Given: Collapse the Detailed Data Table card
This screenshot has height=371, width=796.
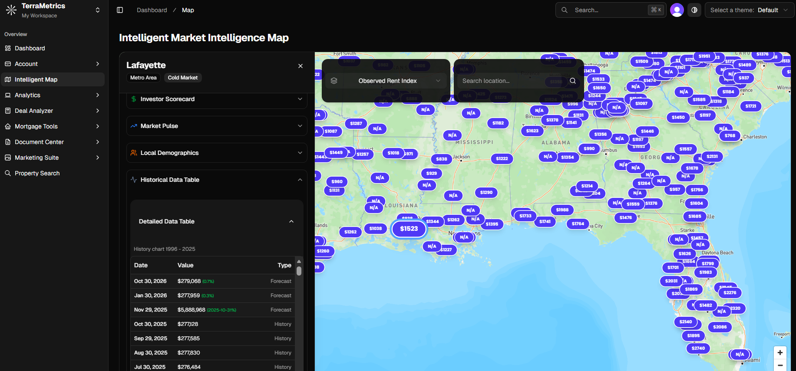Looking at the screenshot, I should 291,221.
